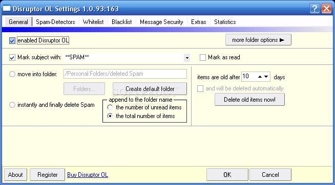
Task: Click Delete old items now! button
Action: (x=249, y=100)
